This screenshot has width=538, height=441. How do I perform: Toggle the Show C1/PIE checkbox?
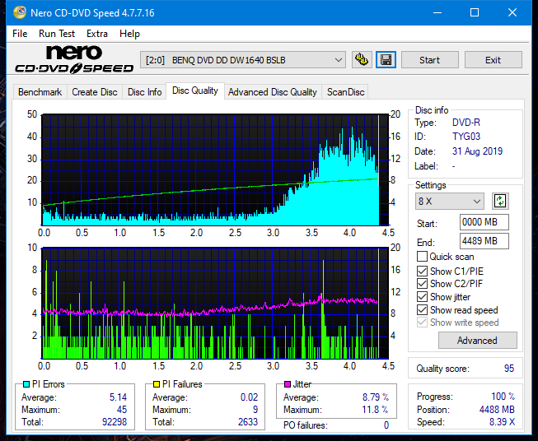(x=422, y=271)
